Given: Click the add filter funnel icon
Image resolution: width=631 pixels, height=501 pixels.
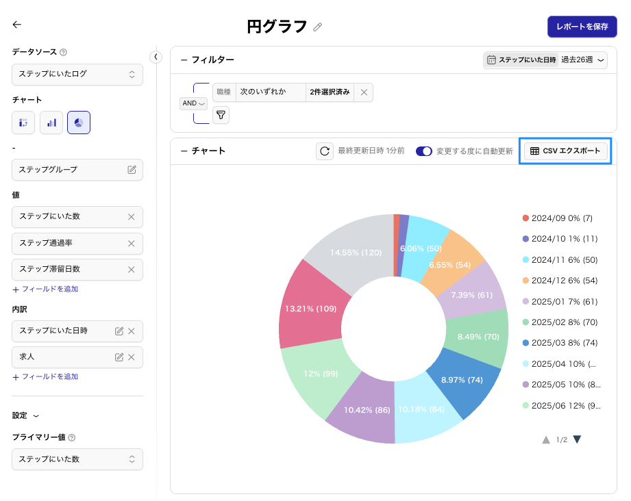Looking at the screenshot, I should click(x=221, y=115).
